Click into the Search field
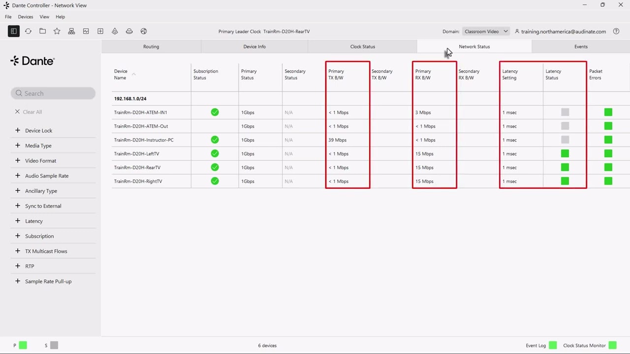Screen dimensions: 630x354 tap(53, 93)
